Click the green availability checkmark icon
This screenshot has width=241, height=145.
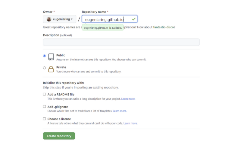pyautogui.click(x=134, y=19)
